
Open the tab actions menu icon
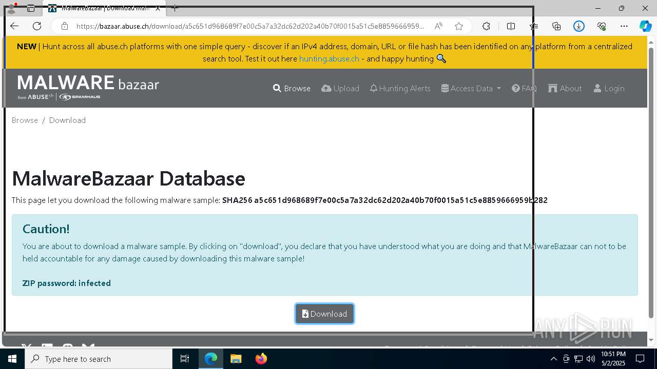point(31,8)
